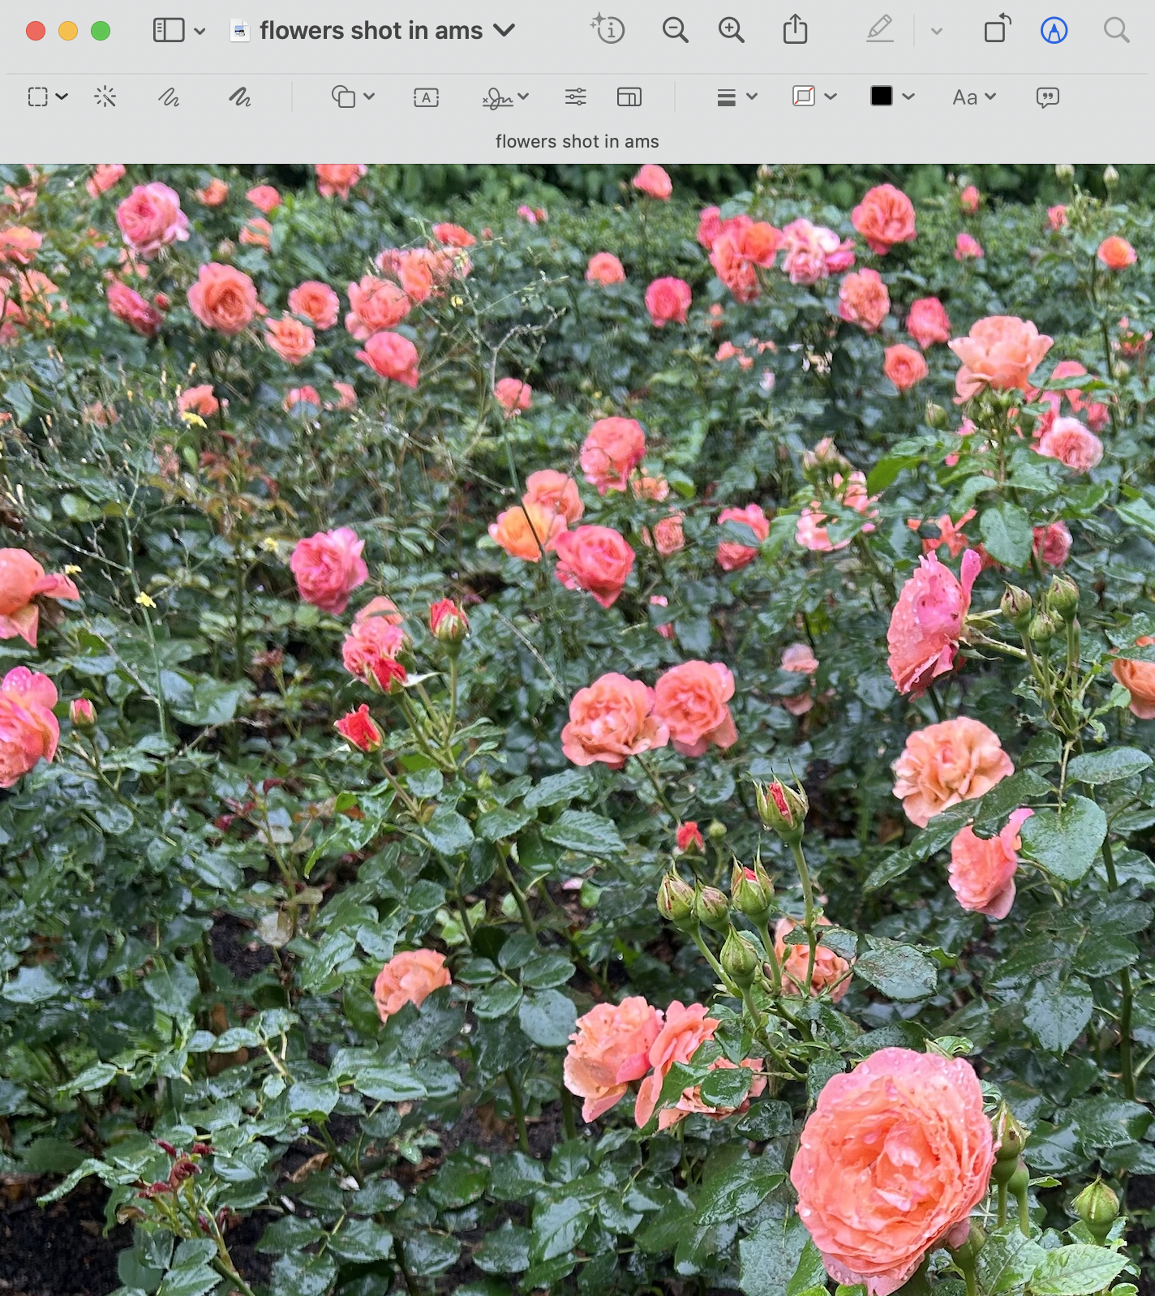The width and height of the screenshot is (1155, 1296).
Task: Click the Highlight pen tool
Action: coord(880,30)
